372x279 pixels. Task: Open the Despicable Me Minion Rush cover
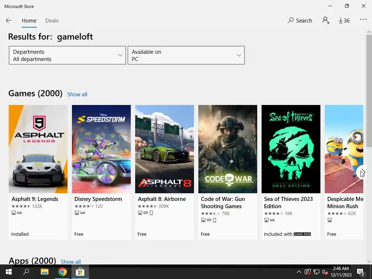pos(344,149)
